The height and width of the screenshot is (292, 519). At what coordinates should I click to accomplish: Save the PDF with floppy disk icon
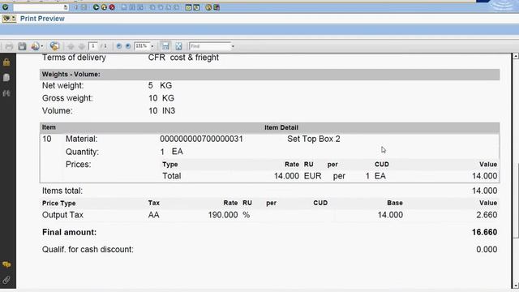coord(22,46)
